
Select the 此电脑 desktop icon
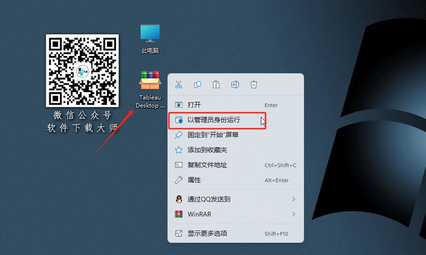[150, 39]
